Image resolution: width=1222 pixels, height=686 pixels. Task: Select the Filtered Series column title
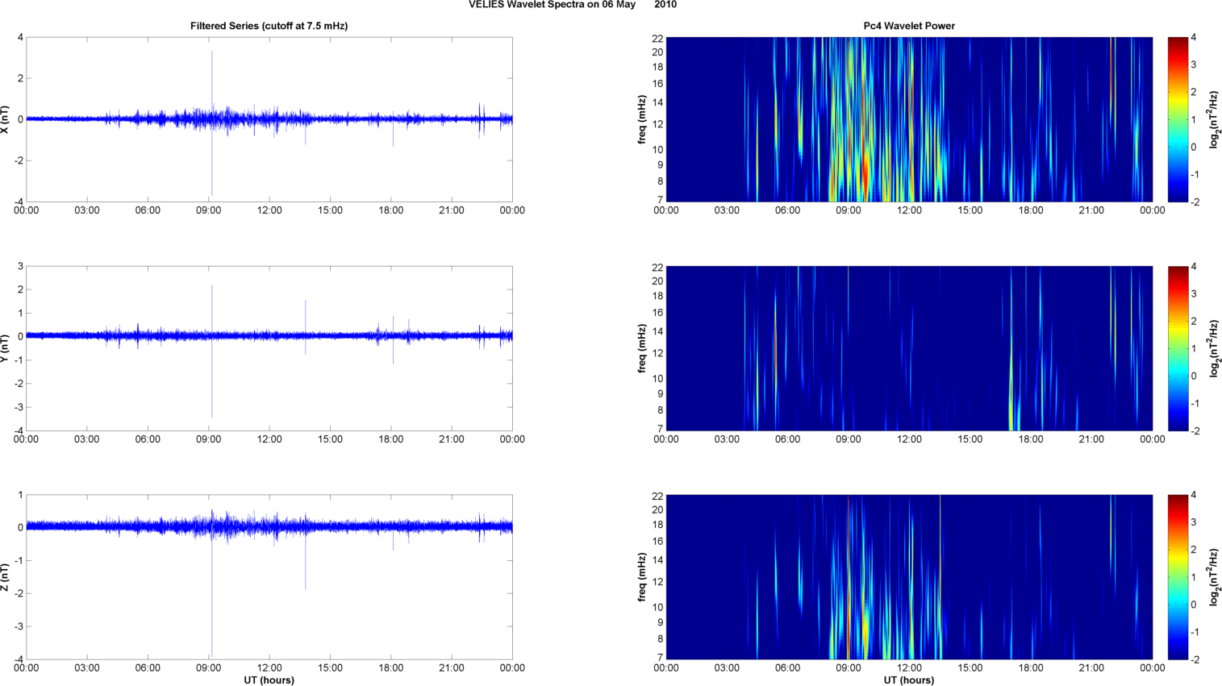269,26
